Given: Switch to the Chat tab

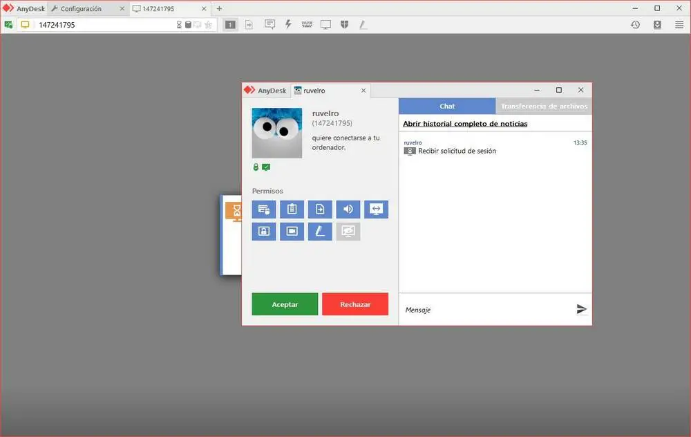Looking at the screenshot, I should [447, 106].
